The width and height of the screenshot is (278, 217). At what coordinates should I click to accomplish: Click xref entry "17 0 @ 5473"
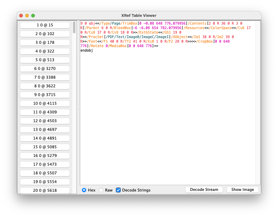click(x=45, y=164)
